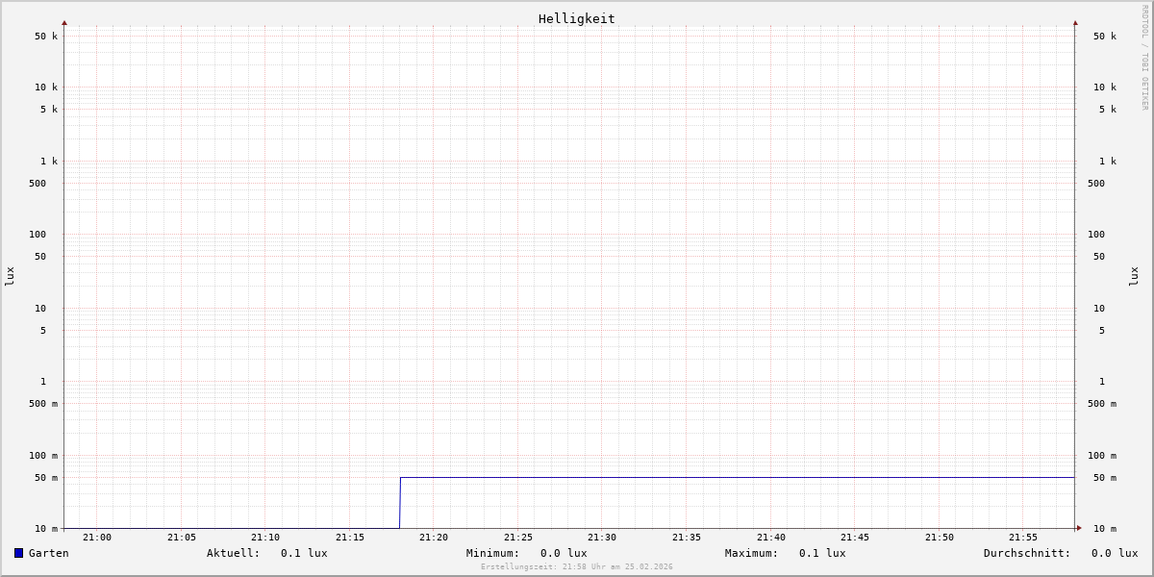Click the "100" label on right axis
Screen dimensions: 1154x577
1096,235
